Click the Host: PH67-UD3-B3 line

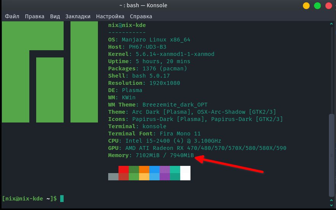point(137,47)
